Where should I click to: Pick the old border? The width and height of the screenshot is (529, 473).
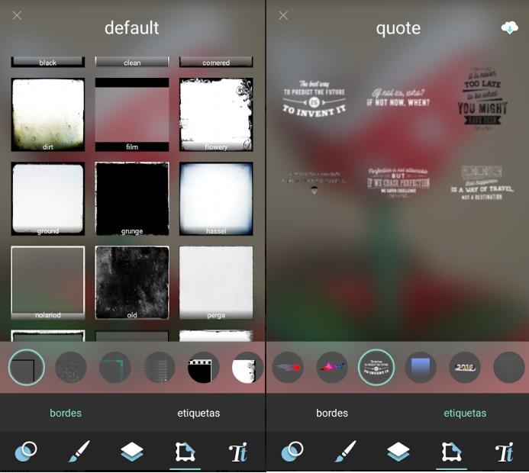coord(132,282)
